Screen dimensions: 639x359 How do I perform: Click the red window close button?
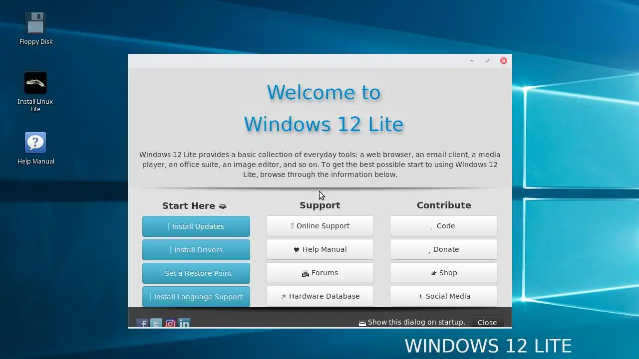(x=504, y=61)
